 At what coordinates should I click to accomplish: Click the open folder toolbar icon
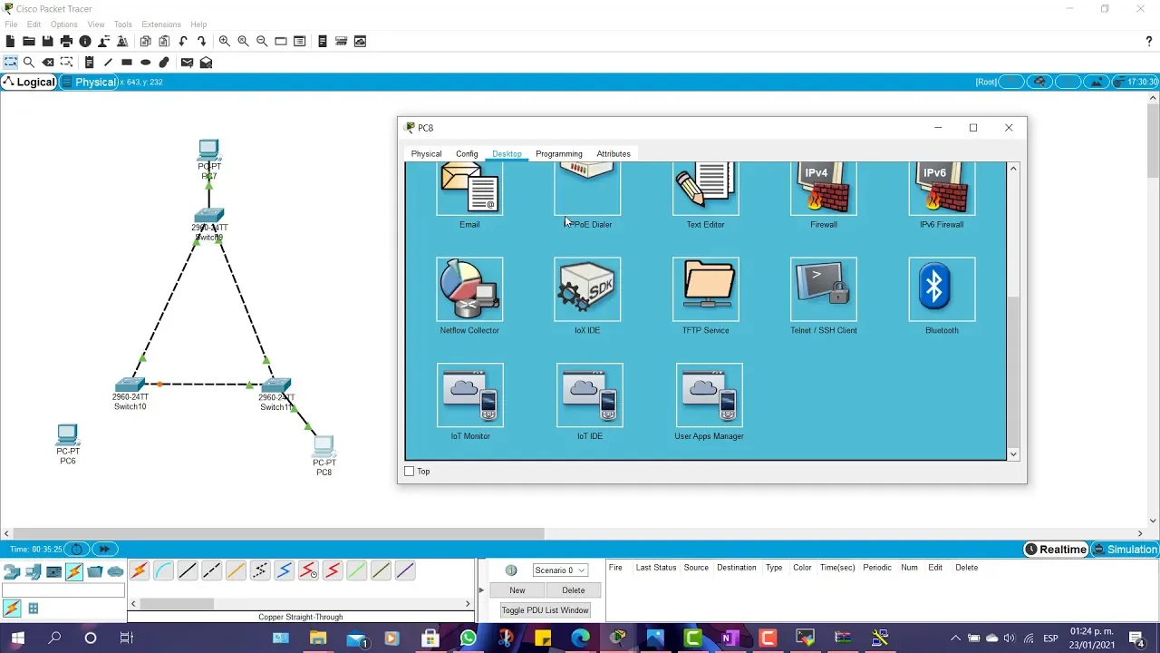click(x=29, y=41)
